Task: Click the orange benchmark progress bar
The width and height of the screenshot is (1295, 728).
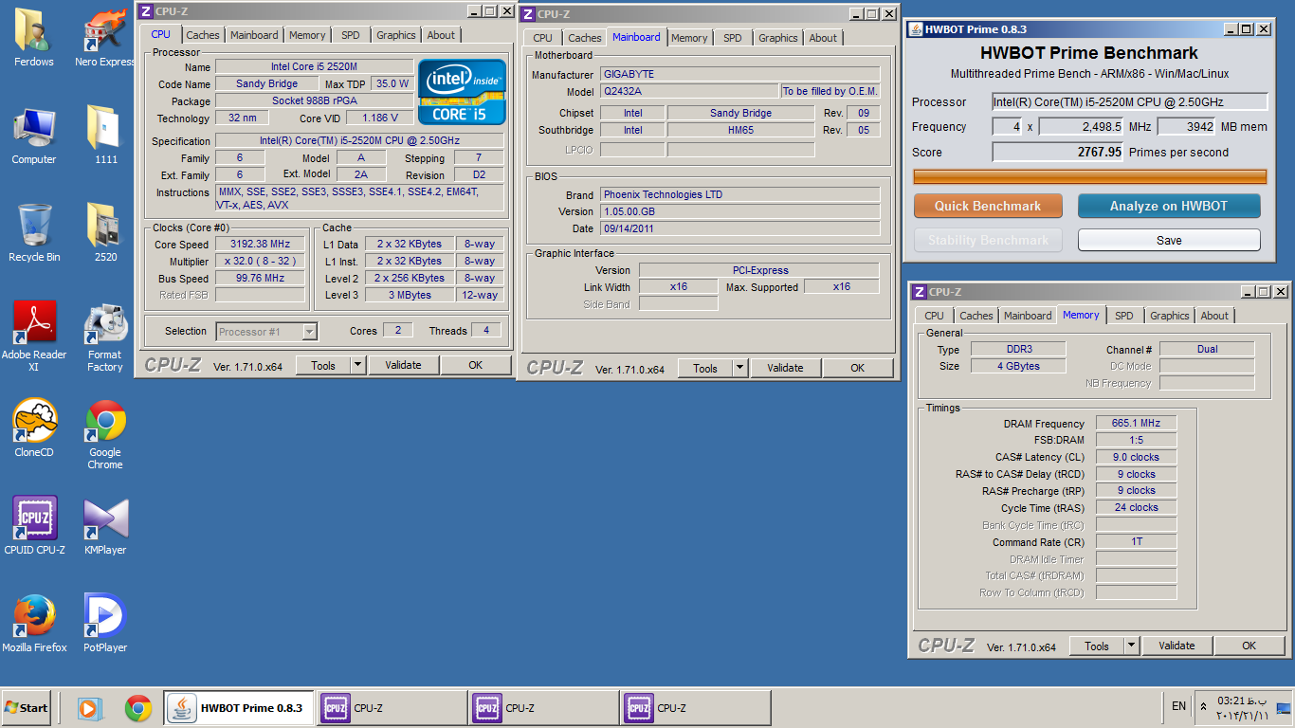Action: pyautogui.click(x=1090, y=176)
